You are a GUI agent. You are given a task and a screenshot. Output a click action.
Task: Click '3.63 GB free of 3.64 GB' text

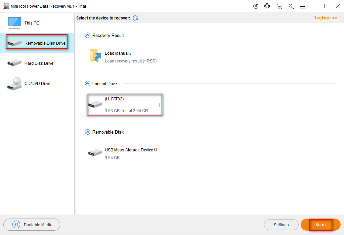click(126, 111)
